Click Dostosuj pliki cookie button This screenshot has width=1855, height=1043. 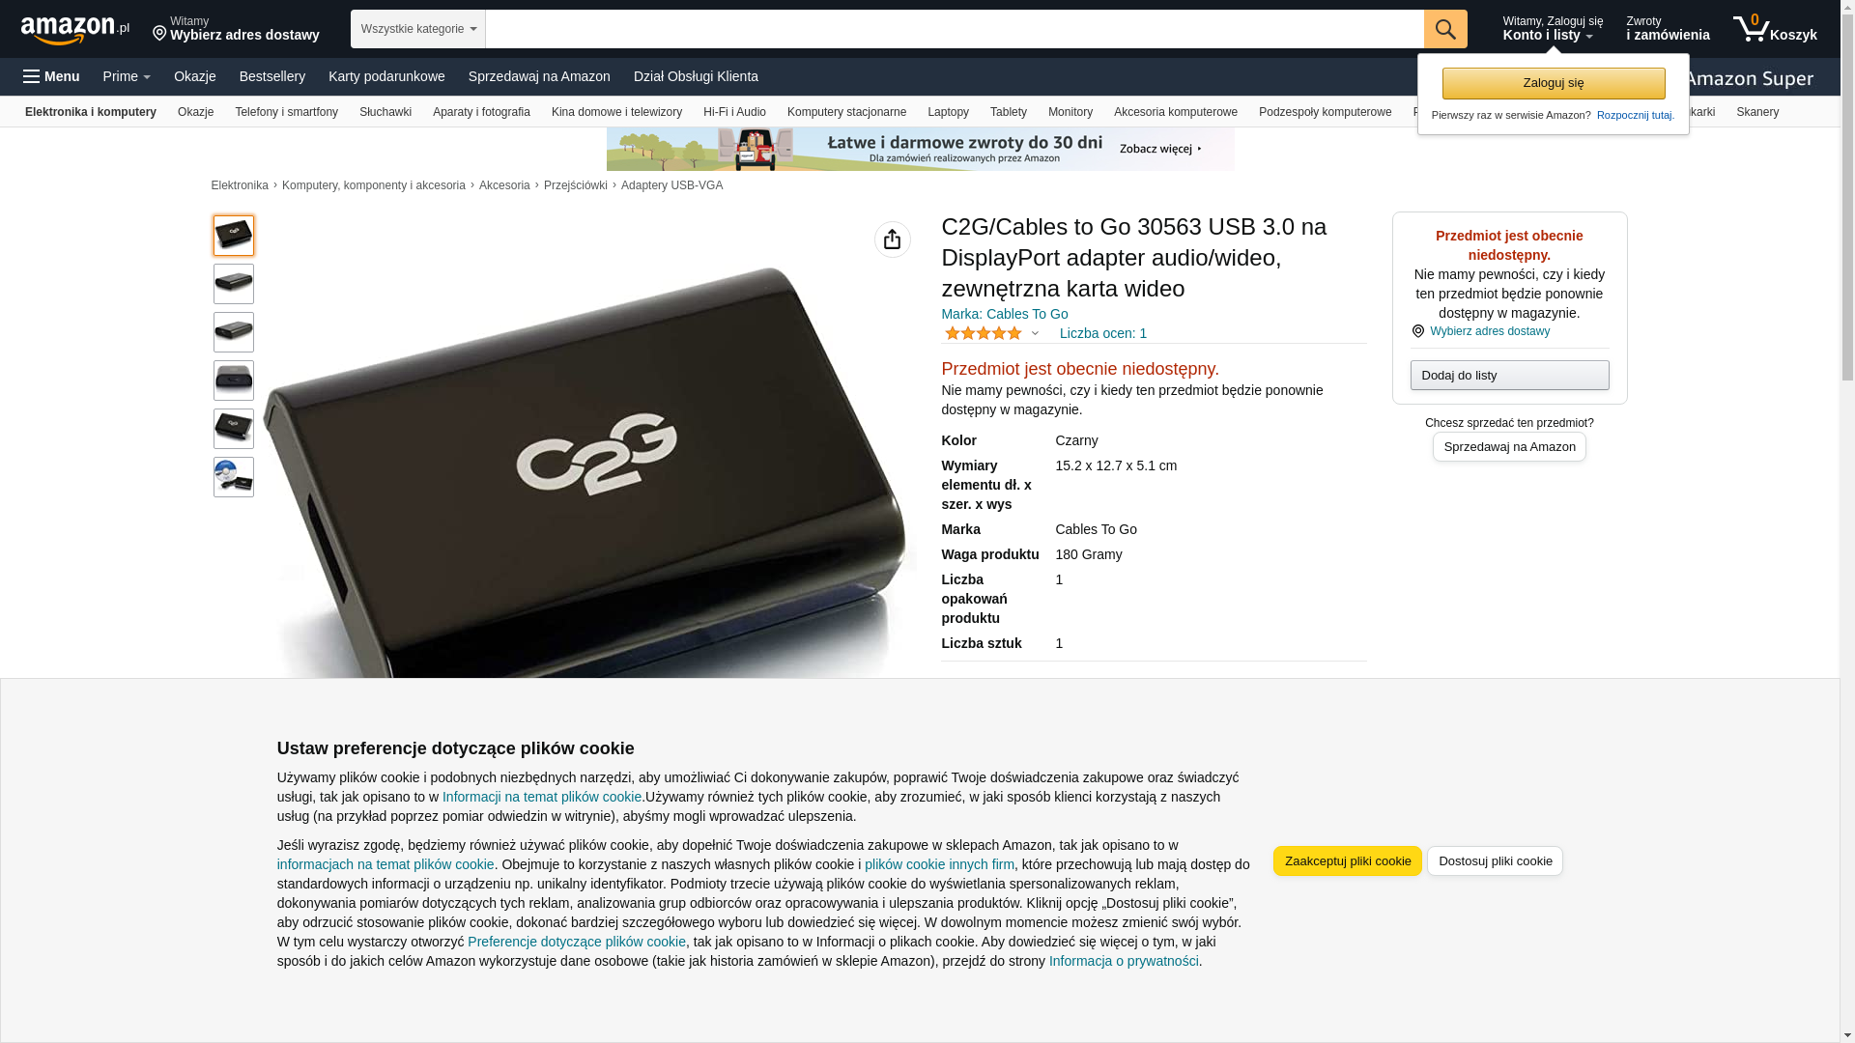[1496, 861]
